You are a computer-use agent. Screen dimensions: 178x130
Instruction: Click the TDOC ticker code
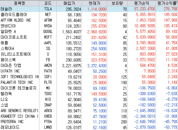coord(48,94)
